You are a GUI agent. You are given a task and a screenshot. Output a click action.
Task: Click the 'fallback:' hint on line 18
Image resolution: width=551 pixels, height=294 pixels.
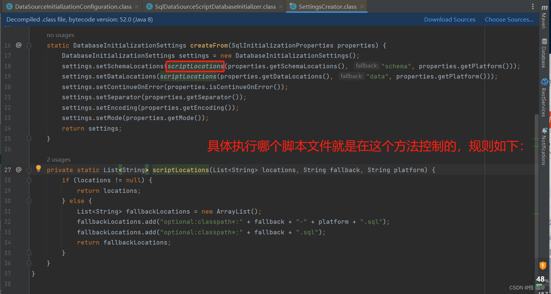(367, 66)
